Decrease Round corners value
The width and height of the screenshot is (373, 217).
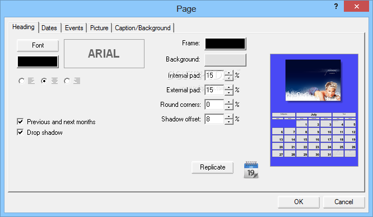pos(229,107)
